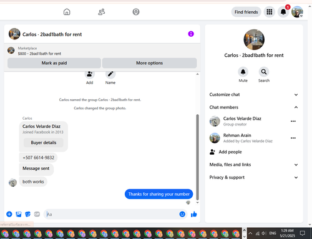The height and width of the screenshot is (239, 312).
Task: Click the 'both works' message bubble
Action: [x=33, y=182]
